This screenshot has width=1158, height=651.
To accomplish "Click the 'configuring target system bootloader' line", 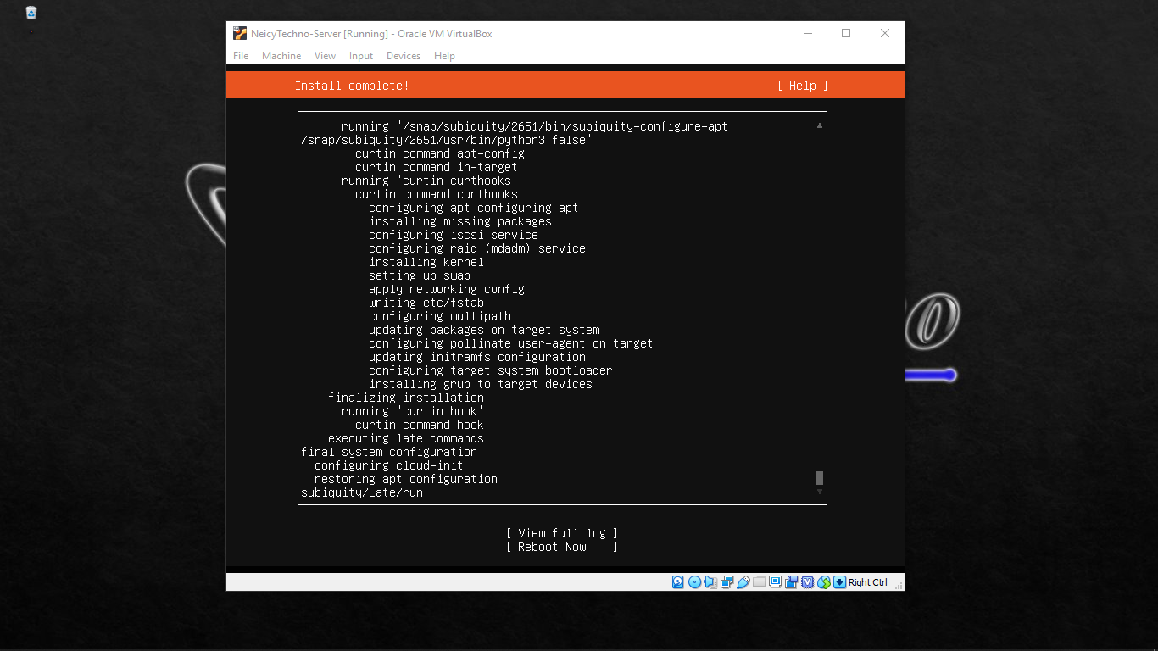I will click(x=491, y=370).
